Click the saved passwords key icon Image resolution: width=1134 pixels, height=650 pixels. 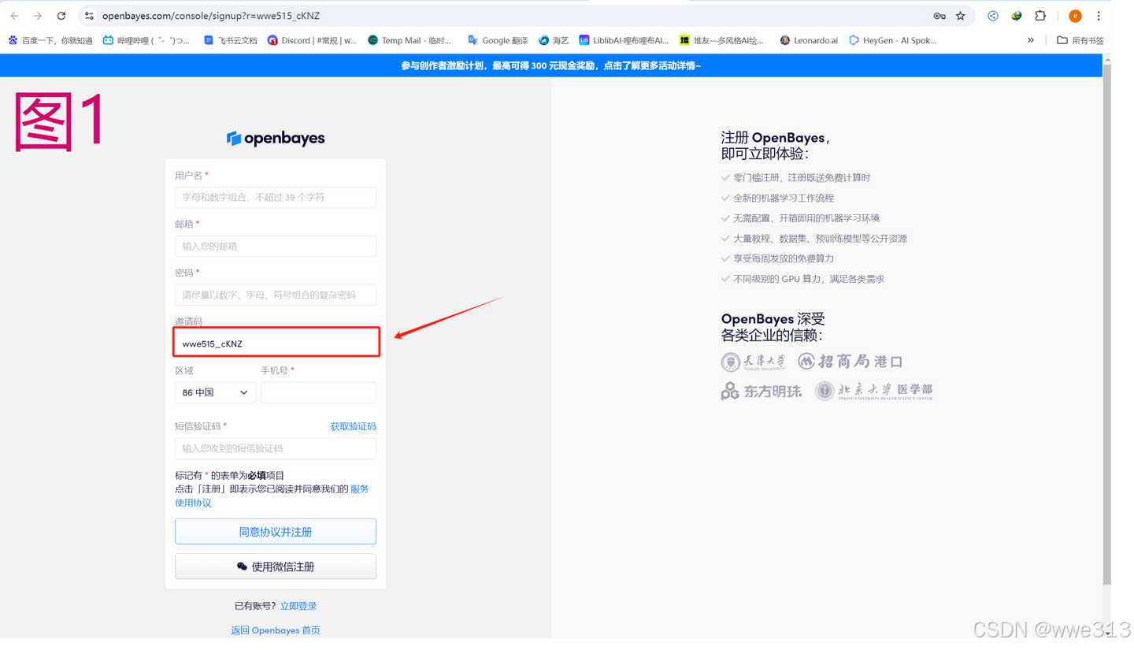[x=938, y=15]
